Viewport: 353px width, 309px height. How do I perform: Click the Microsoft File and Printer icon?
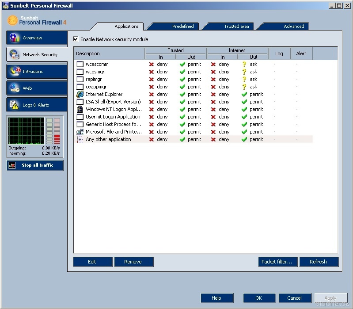click(x=80, y=132)
